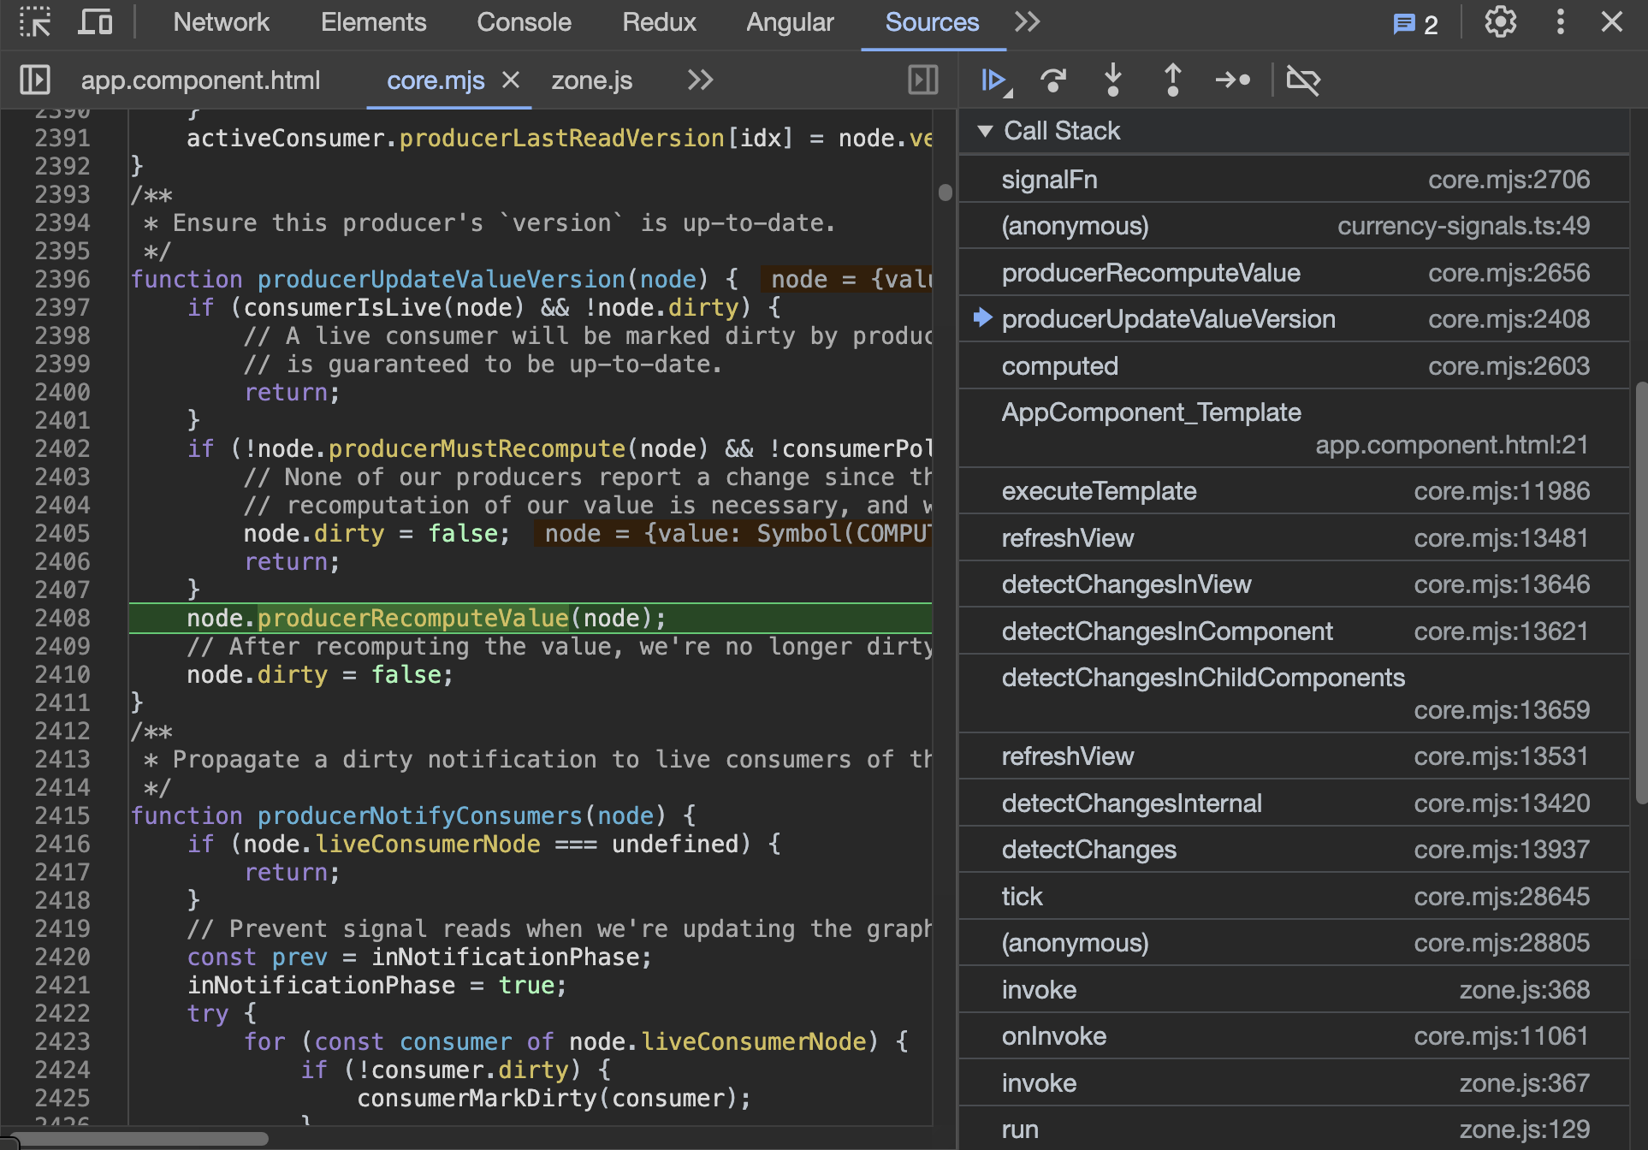This screenshot has width=1648, height=1150.
Task: Select the AppComponent_Template stack frame
Action: (1151, 412)
